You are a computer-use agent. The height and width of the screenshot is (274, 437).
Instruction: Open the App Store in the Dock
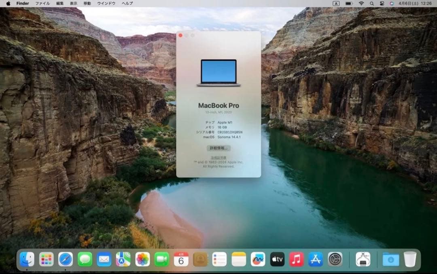(x=316, y=259)
